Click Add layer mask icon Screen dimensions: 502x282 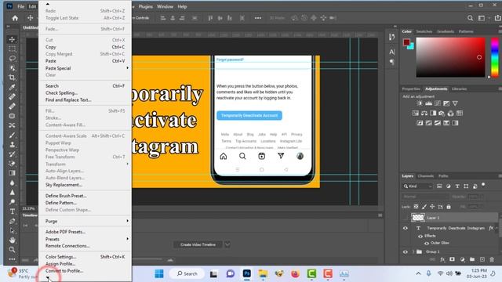tap(452, 259)
